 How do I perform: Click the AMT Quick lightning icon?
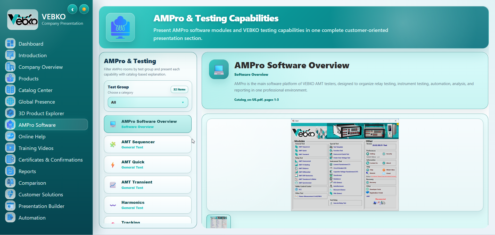coord(113,165)
